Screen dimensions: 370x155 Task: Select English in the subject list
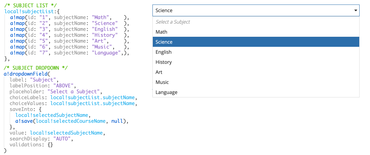pos(164,52)
